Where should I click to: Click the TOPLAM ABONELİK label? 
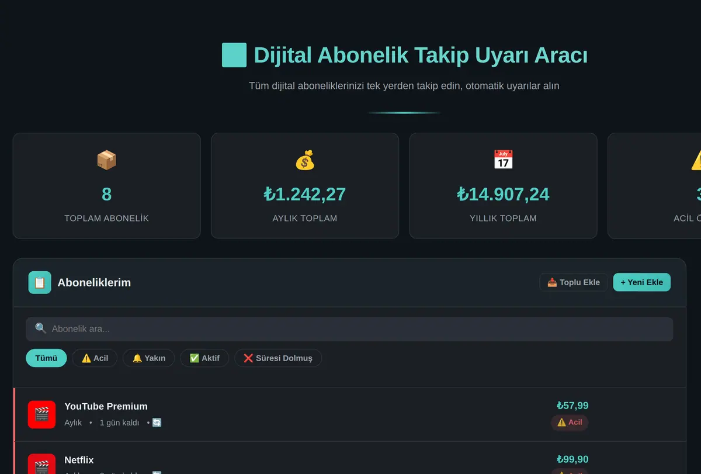tap(106, 218)
